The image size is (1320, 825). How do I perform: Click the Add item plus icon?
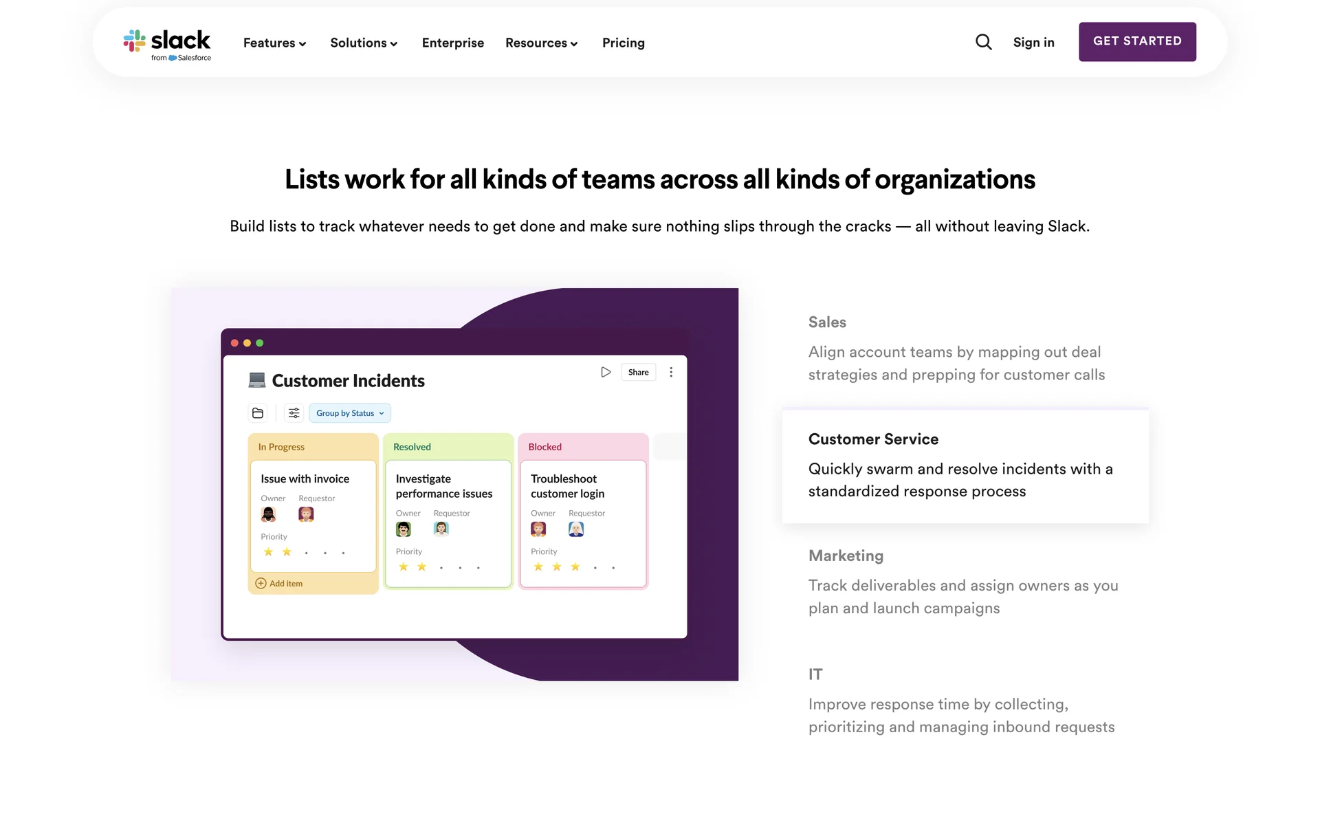pyautogui.click(x=261, y=584)
